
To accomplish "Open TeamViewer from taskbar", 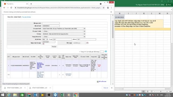I will pos(55,95).
